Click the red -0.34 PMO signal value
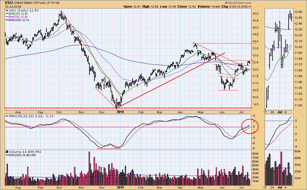The image size is (307, 190). coord(49,116)
